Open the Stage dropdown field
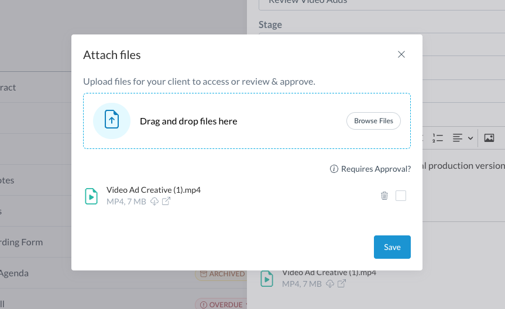 click(x=380, y=43)
